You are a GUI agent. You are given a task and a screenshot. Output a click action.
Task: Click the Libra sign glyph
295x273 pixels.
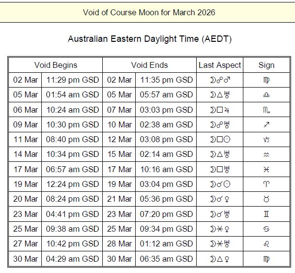[x=266, y=95]
